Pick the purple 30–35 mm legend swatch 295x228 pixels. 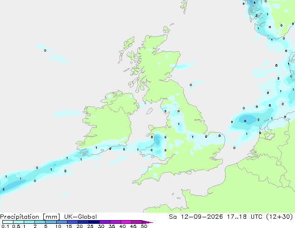pos(105,222)
